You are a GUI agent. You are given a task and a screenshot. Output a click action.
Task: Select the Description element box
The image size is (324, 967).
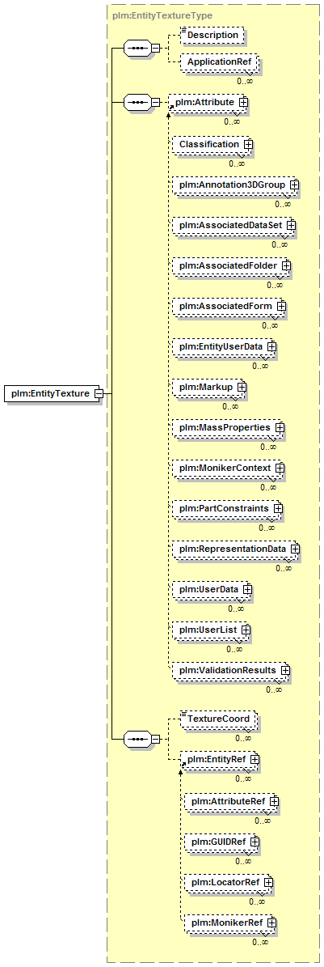click(212, 35)
